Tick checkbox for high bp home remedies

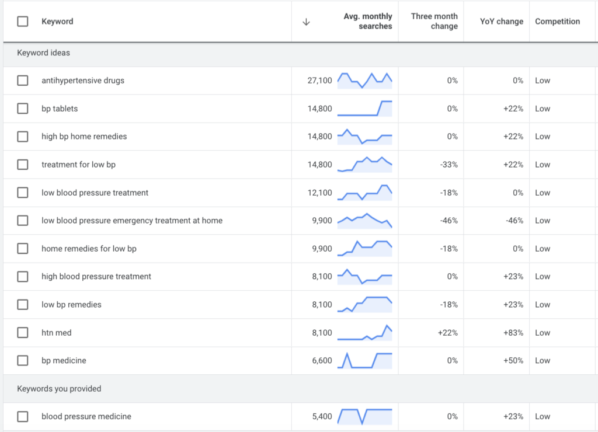click(23, 137)
